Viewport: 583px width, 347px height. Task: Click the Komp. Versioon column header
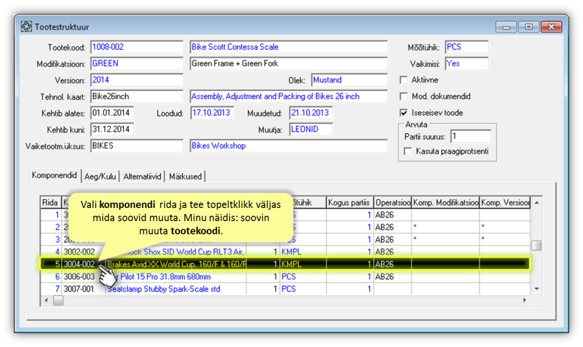point(505,202)
